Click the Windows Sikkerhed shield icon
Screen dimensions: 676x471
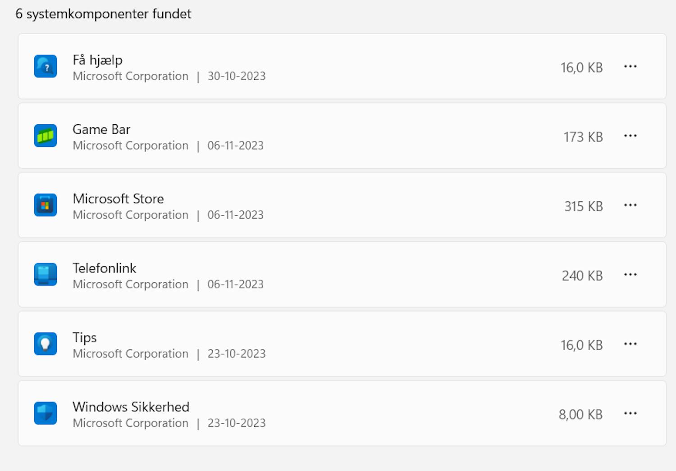pyautogui.click(x=45, y=413)
